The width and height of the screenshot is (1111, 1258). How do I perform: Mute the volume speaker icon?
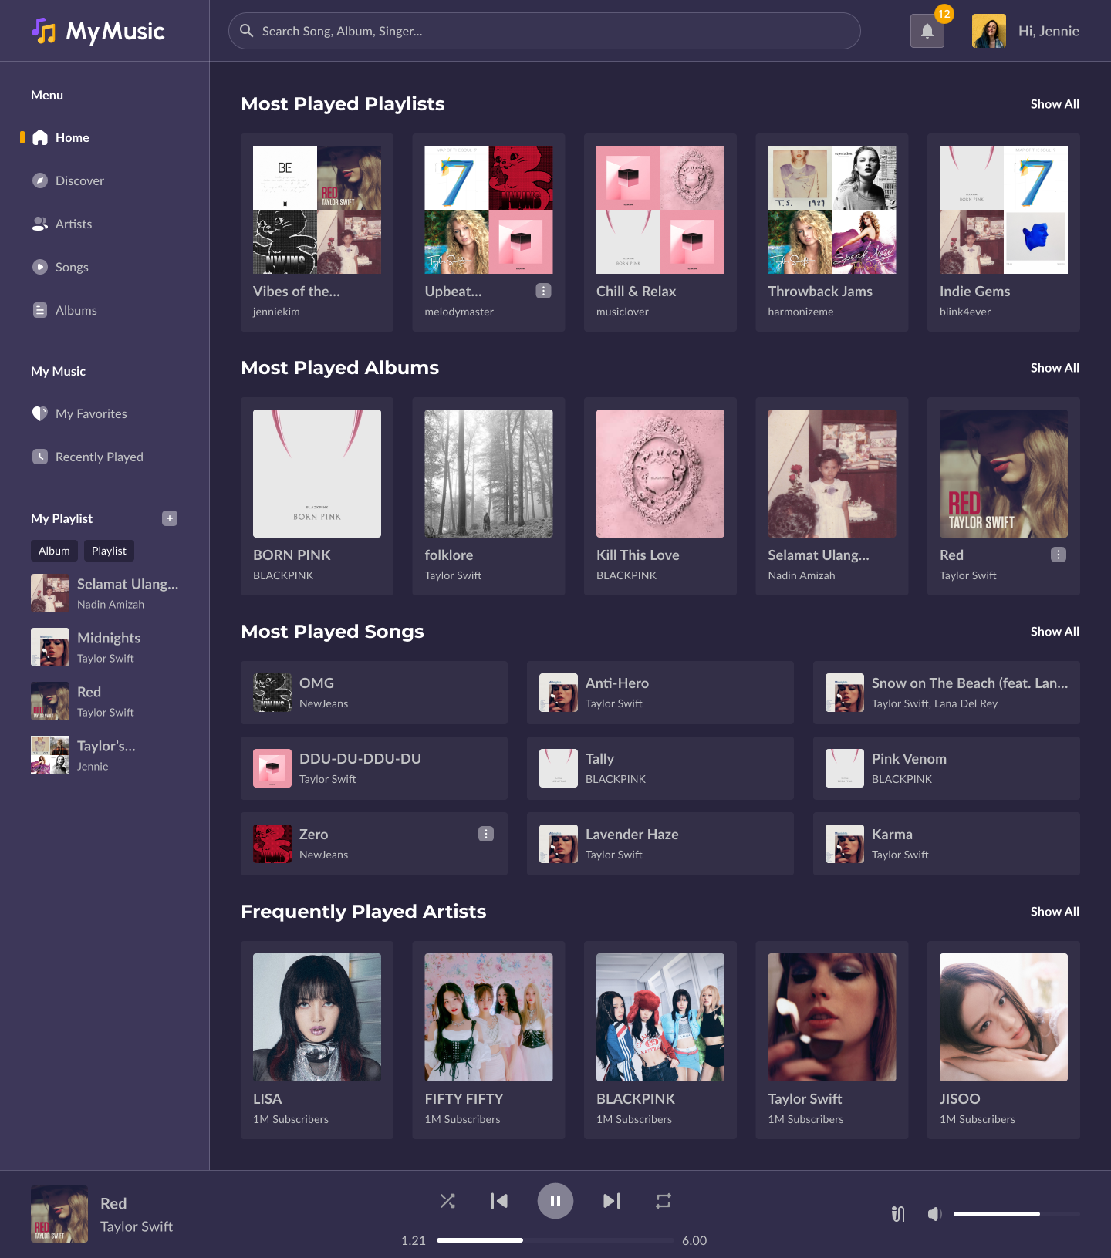point(934,1214)
